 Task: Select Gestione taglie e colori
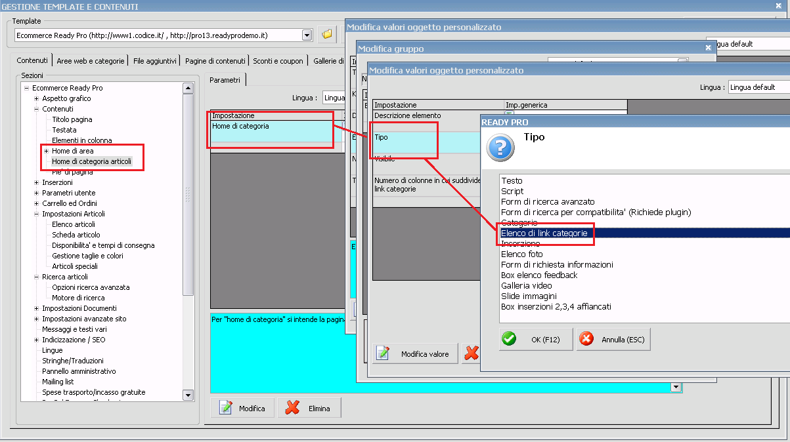point(87,256)
